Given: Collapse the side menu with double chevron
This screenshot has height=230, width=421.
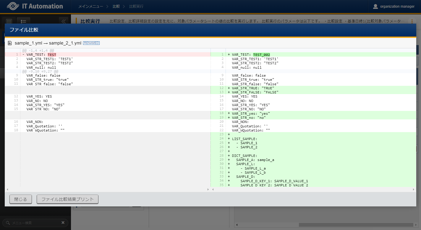Looking at the screenshot, I should coord(63,22).
